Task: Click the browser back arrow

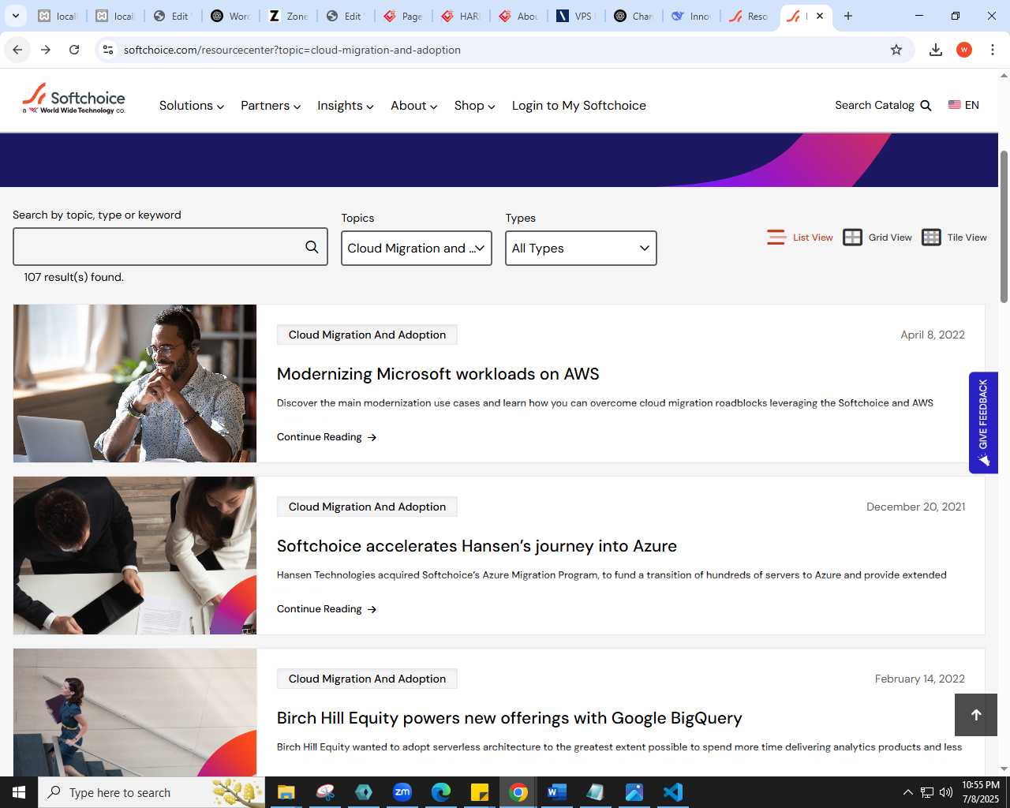Action: (x=17, y=50)
